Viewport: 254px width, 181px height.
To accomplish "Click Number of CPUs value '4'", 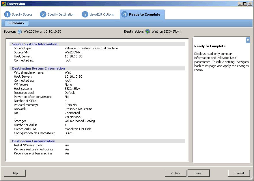I will point(66,101).
